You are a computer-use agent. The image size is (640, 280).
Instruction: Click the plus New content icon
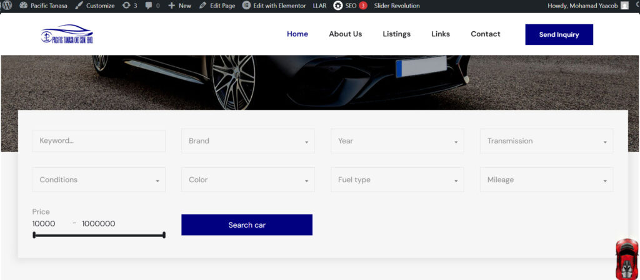coord(172,6)
